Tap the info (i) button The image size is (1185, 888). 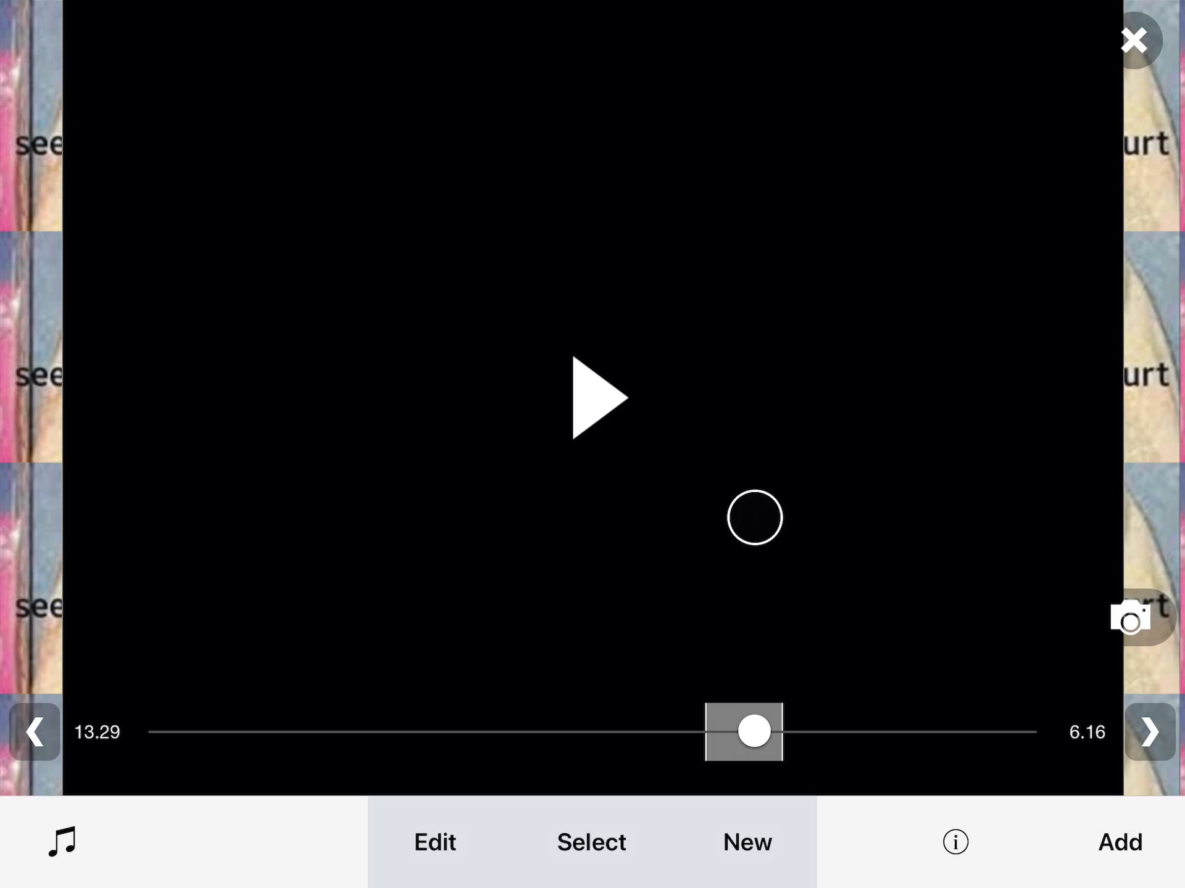coord(955,841)
